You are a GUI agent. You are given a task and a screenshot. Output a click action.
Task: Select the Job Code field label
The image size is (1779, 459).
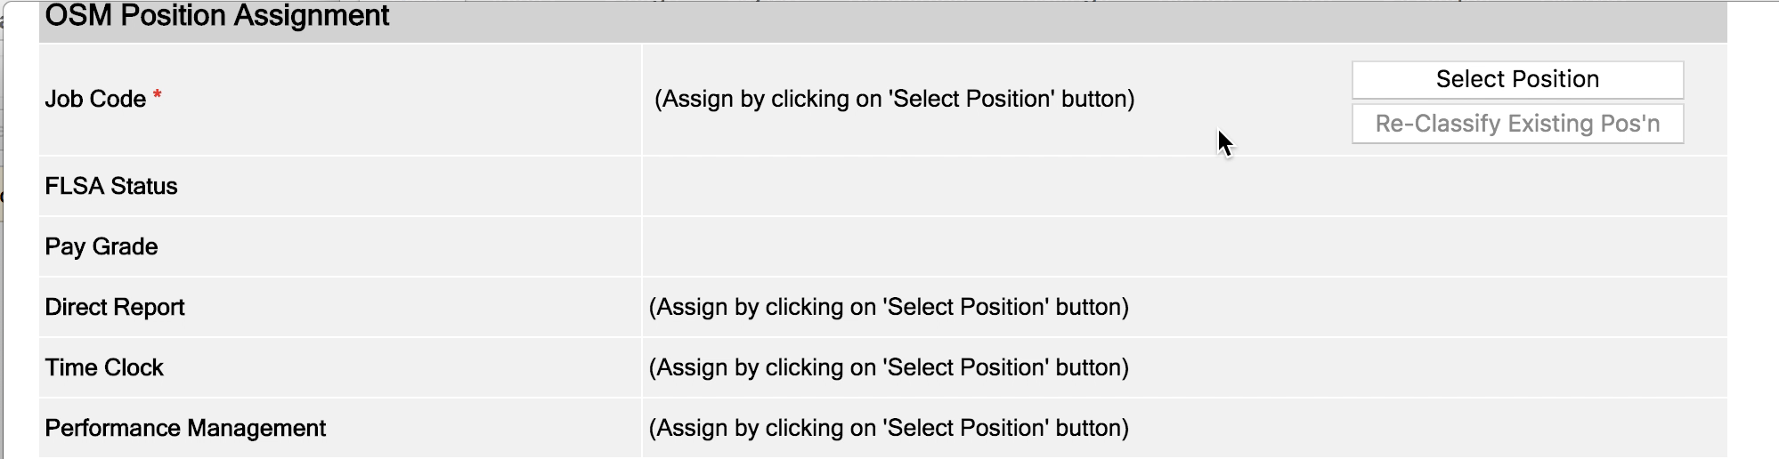coord(95,99)
